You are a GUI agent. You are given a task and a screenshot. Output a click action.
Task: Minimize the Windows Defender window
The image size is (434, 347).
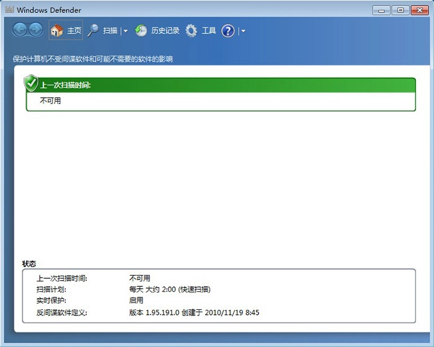pyautogui.click(x=381, y=11)
